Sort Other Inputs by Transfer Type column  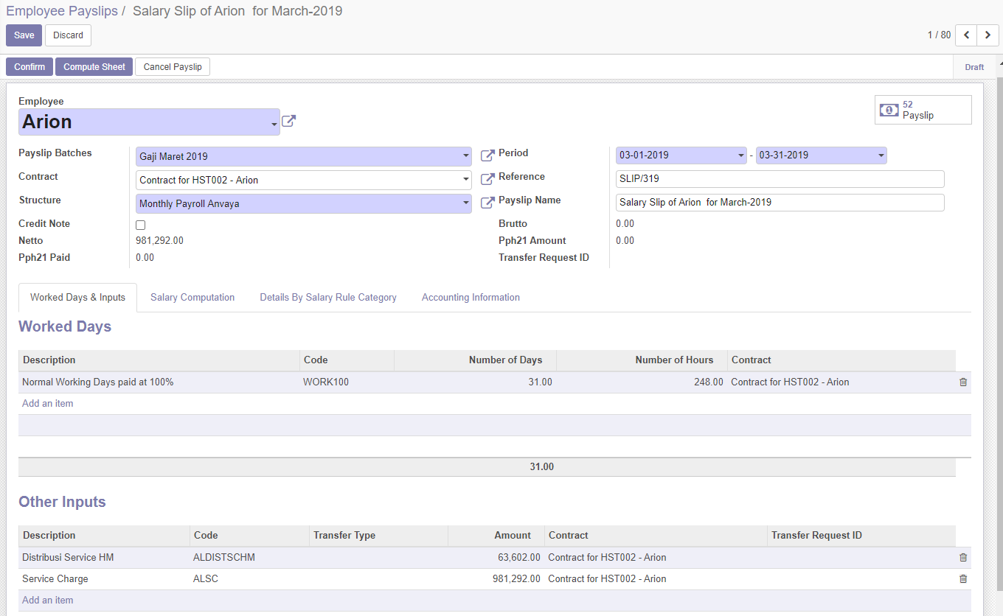tap(378, 536)
